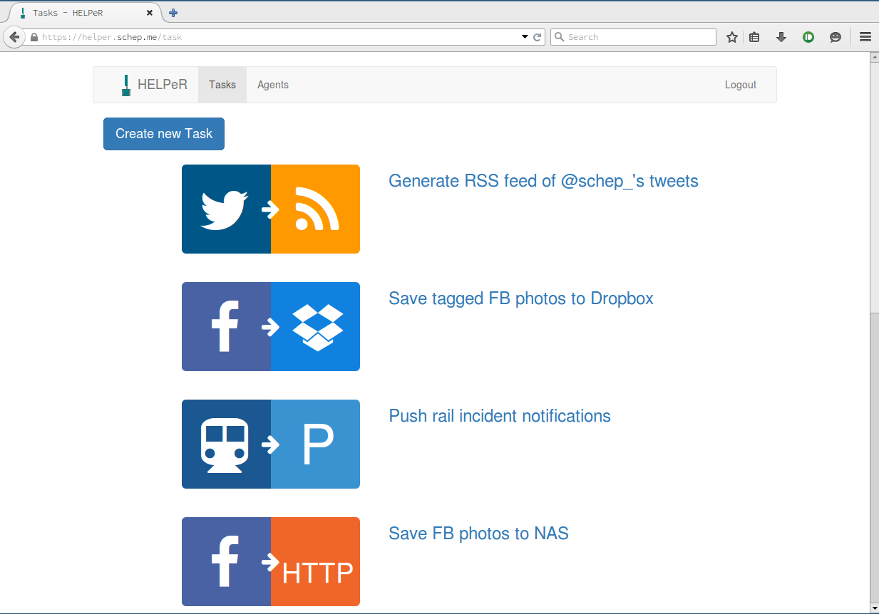Open Push rail incident notifications task
This screenshot has width=879, height=614.
click(500, 416)
